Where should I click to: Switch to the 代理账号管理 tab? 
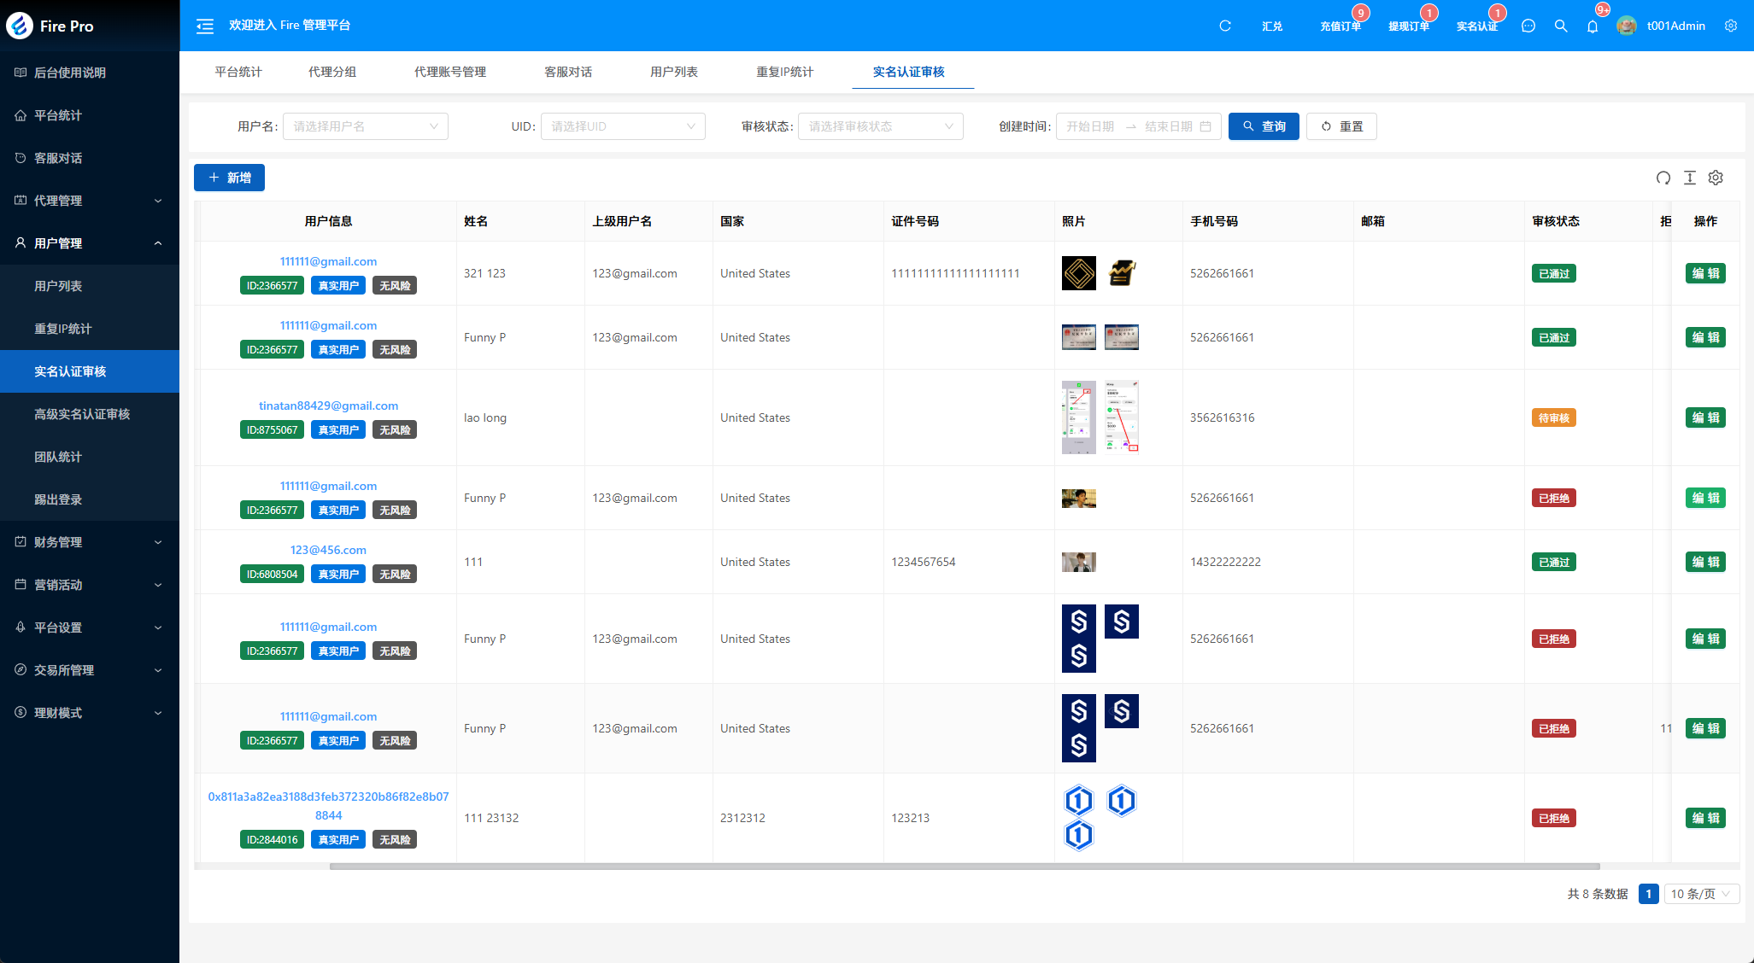coord(449,72)
